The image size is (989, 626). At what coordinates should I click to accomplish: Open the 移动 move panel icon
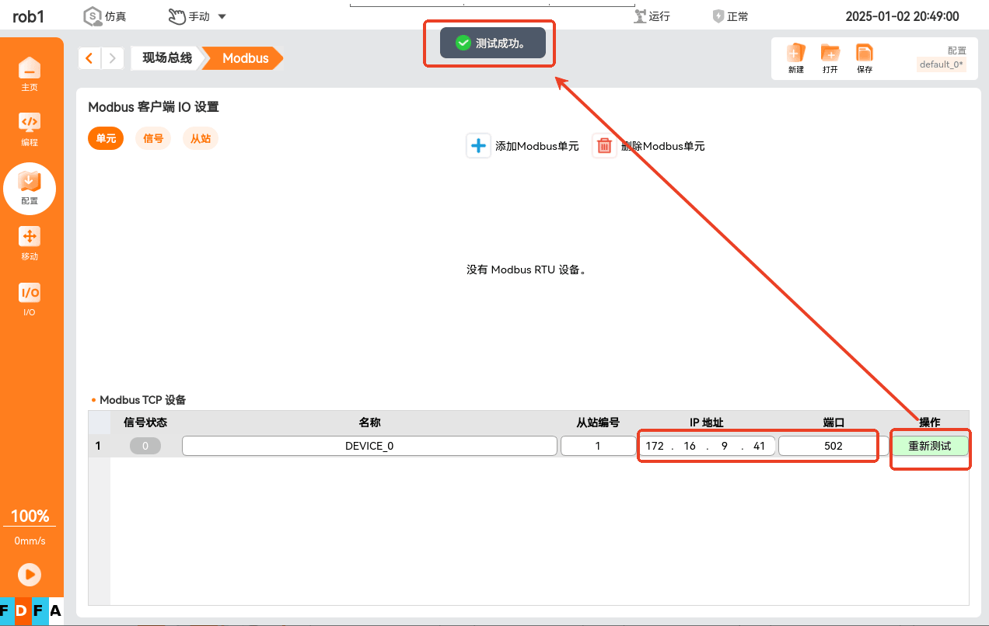click(30, 237)
